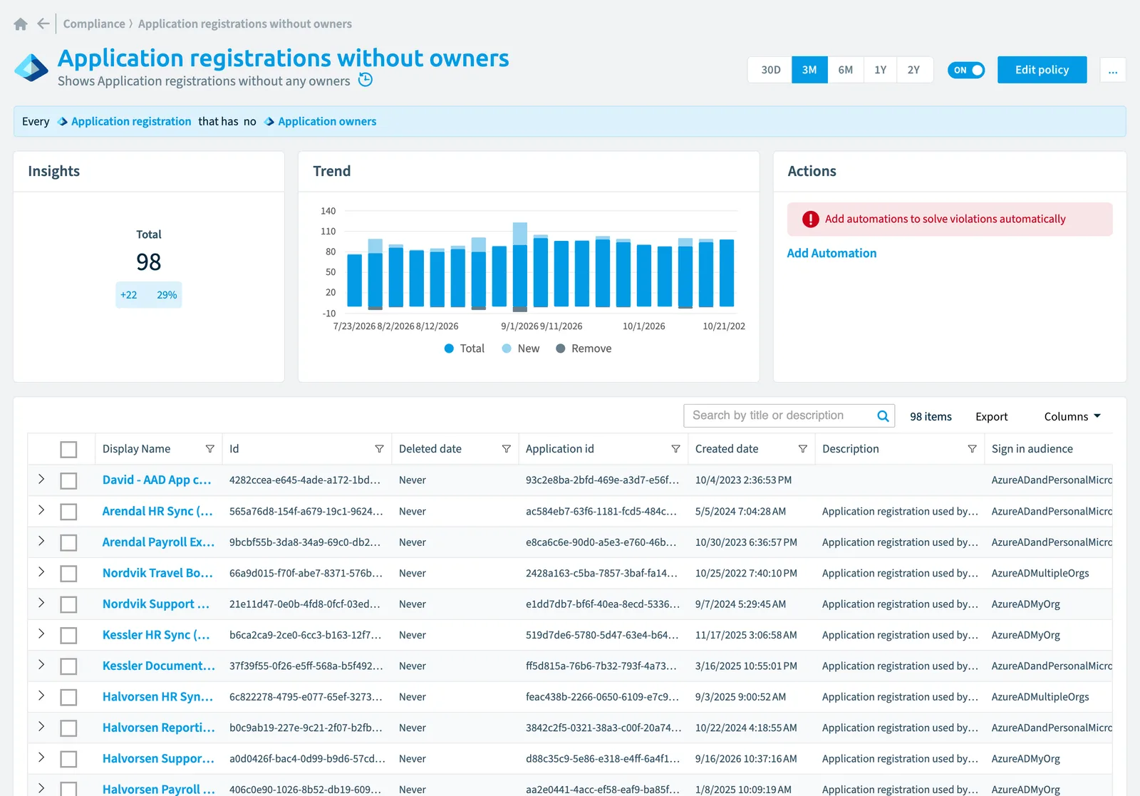Toggle the Total series legend dot
Image resolution: width=1140 pixels, height=796 pixels.
[449, 348]
